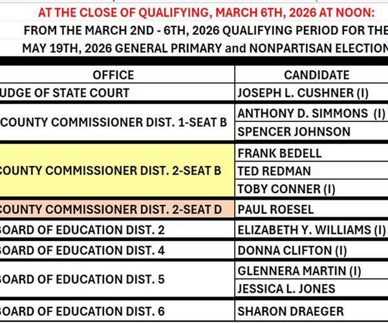
Task: Click the Glennera Martin candidate cell
Action: pos(298,270)
